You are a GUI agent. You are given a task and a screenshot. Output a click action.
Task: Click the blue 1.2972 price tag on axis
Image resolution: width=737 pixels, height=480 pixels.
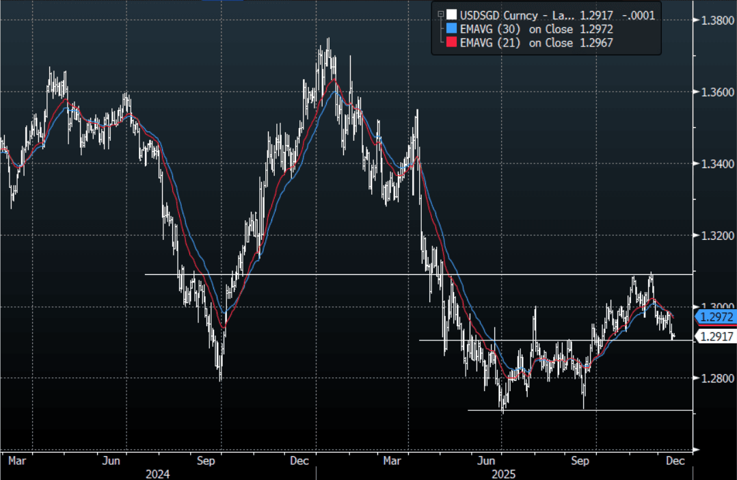point(714,317)
